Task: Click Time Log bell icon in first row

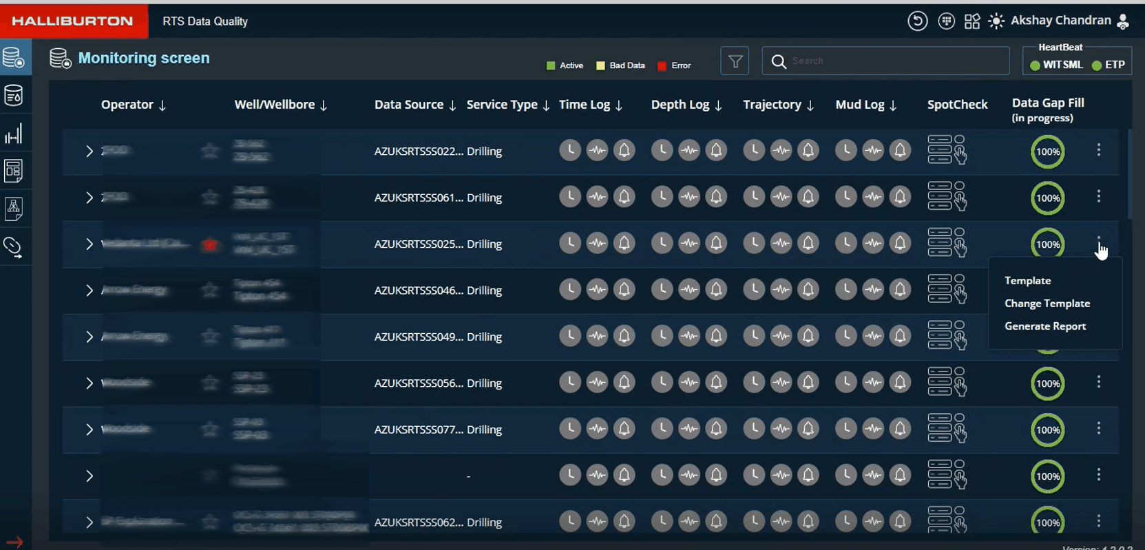Action: click(624, 150)
